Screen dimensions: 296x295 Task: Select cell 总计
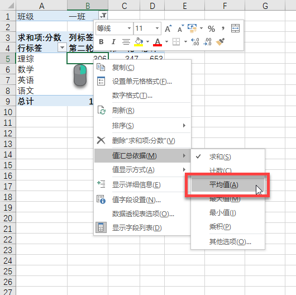point(41,101)
